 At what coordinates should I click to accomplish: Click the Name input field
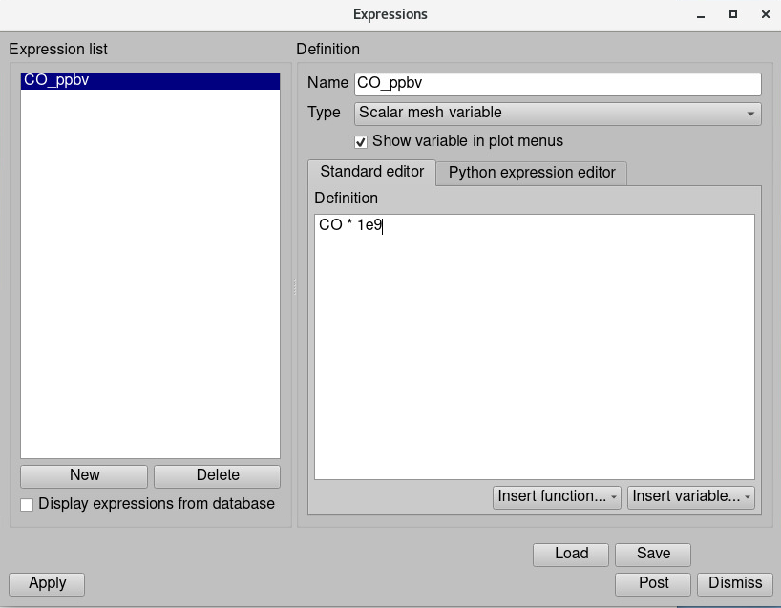tap(558, 84)
